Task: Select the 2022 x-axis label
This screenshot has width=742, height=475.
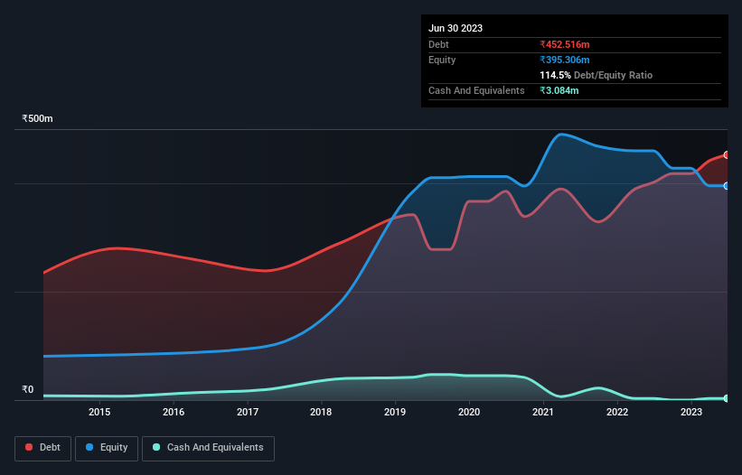Action: click(x=617, y=412)
